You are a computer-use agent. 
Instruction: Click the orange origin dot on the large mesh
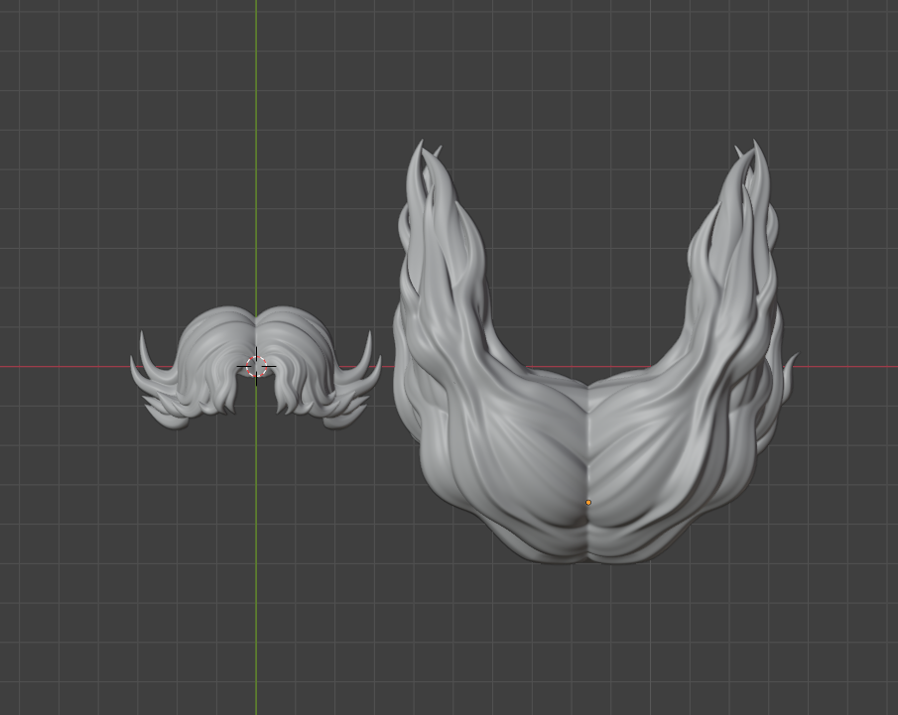pos(588,503)
